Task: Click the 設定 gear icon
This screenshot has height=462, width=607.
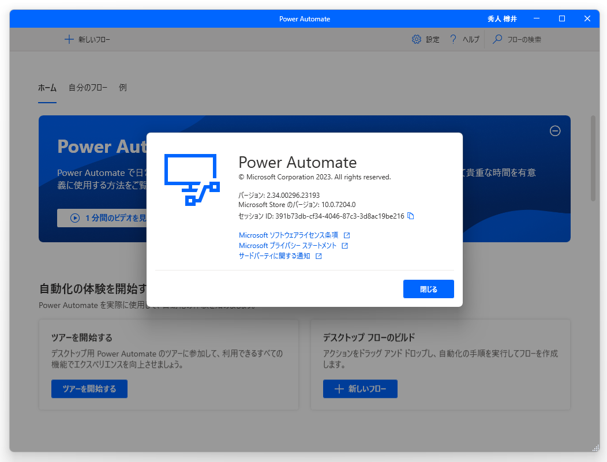Action: pos(417,39)
